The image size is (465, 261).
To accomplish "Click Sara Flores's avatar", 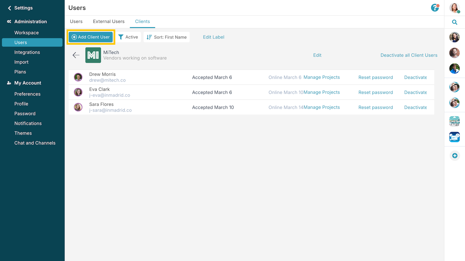I will (x=78, y=107).
